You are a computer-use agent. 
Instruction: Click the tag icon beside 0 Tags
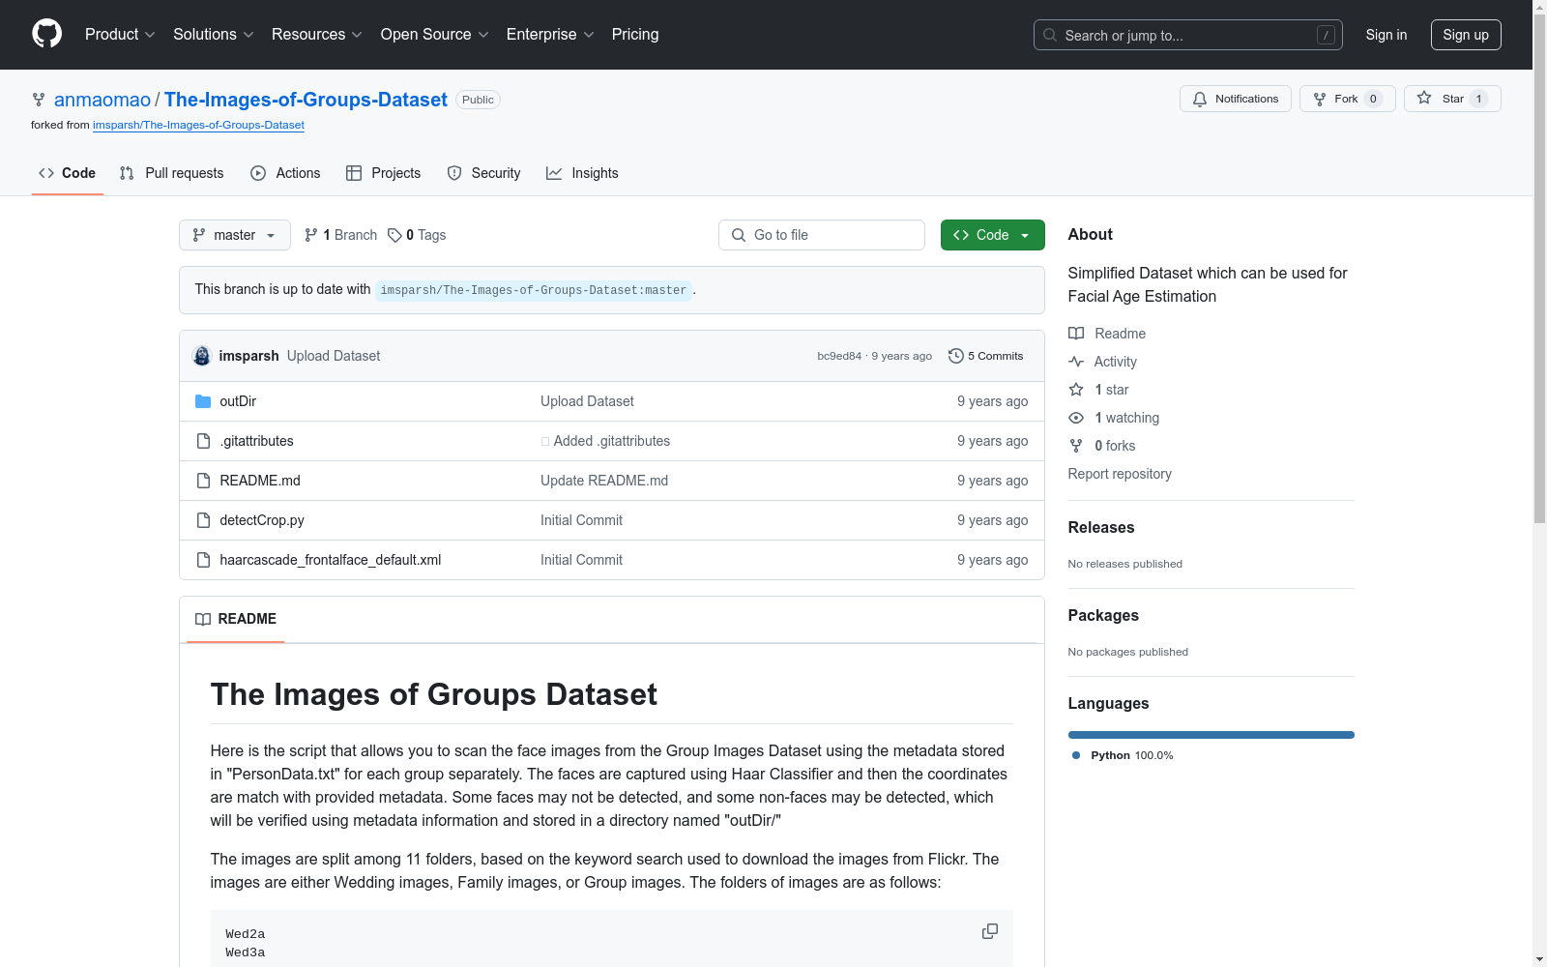tap(394, 235)
